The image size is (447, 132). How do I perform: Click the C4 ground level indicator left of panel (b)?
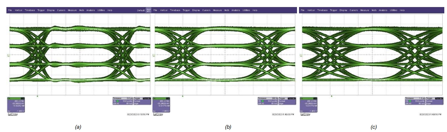154,55
